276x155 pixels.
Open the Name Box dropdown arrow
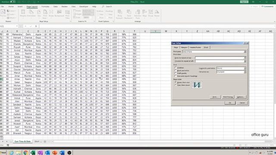(x=17, y=26)
